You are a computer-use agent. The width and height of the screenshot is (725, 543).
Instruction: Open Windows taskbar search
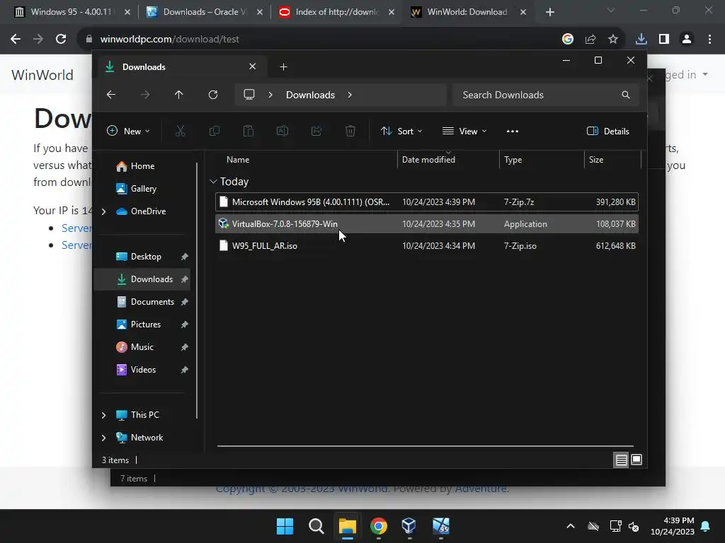click(316, 526)
